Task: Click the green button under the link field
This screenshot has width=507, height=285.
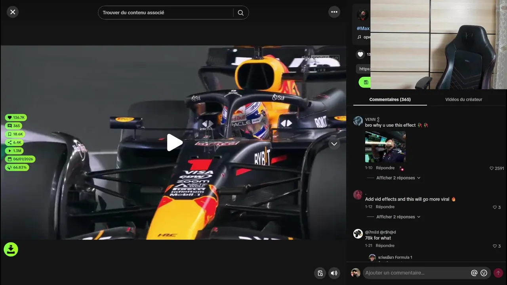Action: coord(365,82)
